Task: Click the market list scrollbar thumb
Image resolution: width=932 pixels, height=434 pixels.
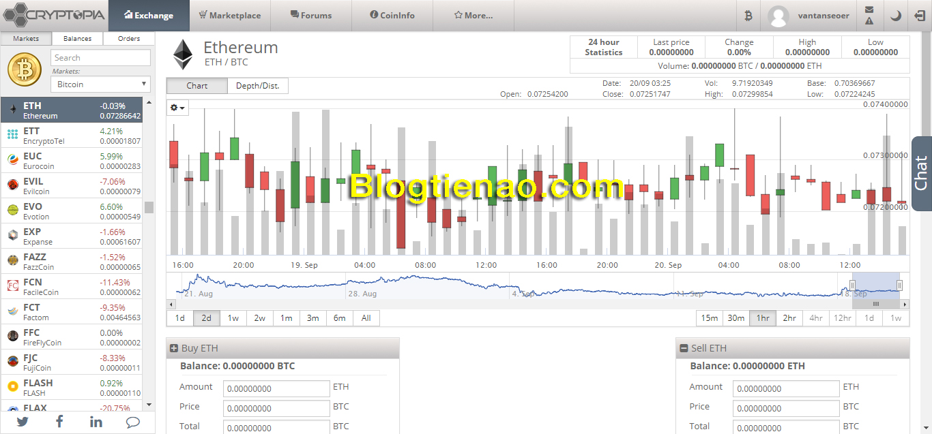Action: (149, 207)
